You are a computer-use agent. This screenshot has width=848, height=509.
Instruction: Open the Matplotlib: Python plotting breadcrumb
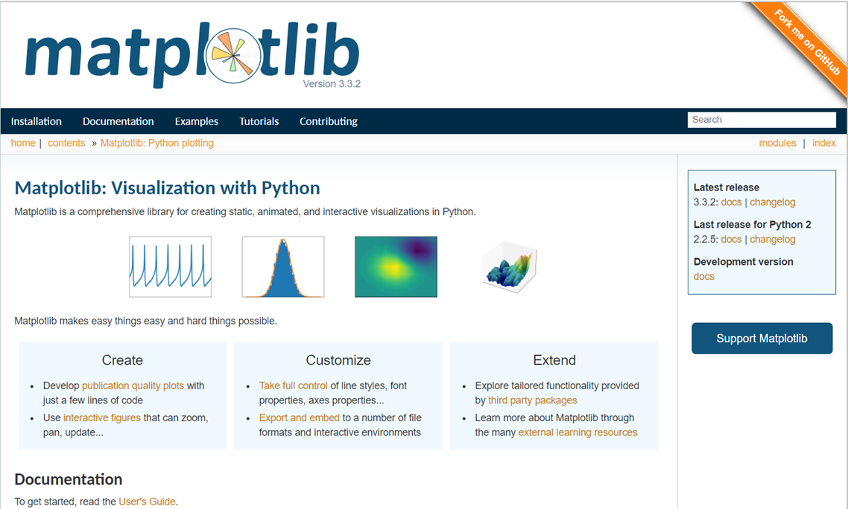[156, 143]
